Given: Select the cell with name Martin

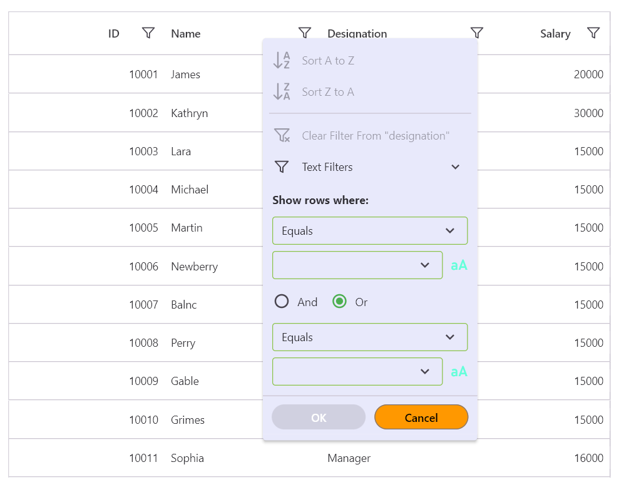Looking at the screenshot, I should coord(187,228).
